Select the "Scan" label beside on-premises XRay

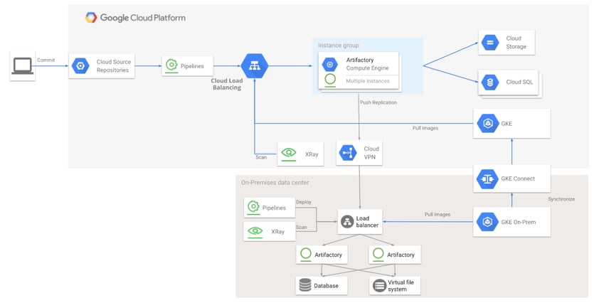point(301,228)
